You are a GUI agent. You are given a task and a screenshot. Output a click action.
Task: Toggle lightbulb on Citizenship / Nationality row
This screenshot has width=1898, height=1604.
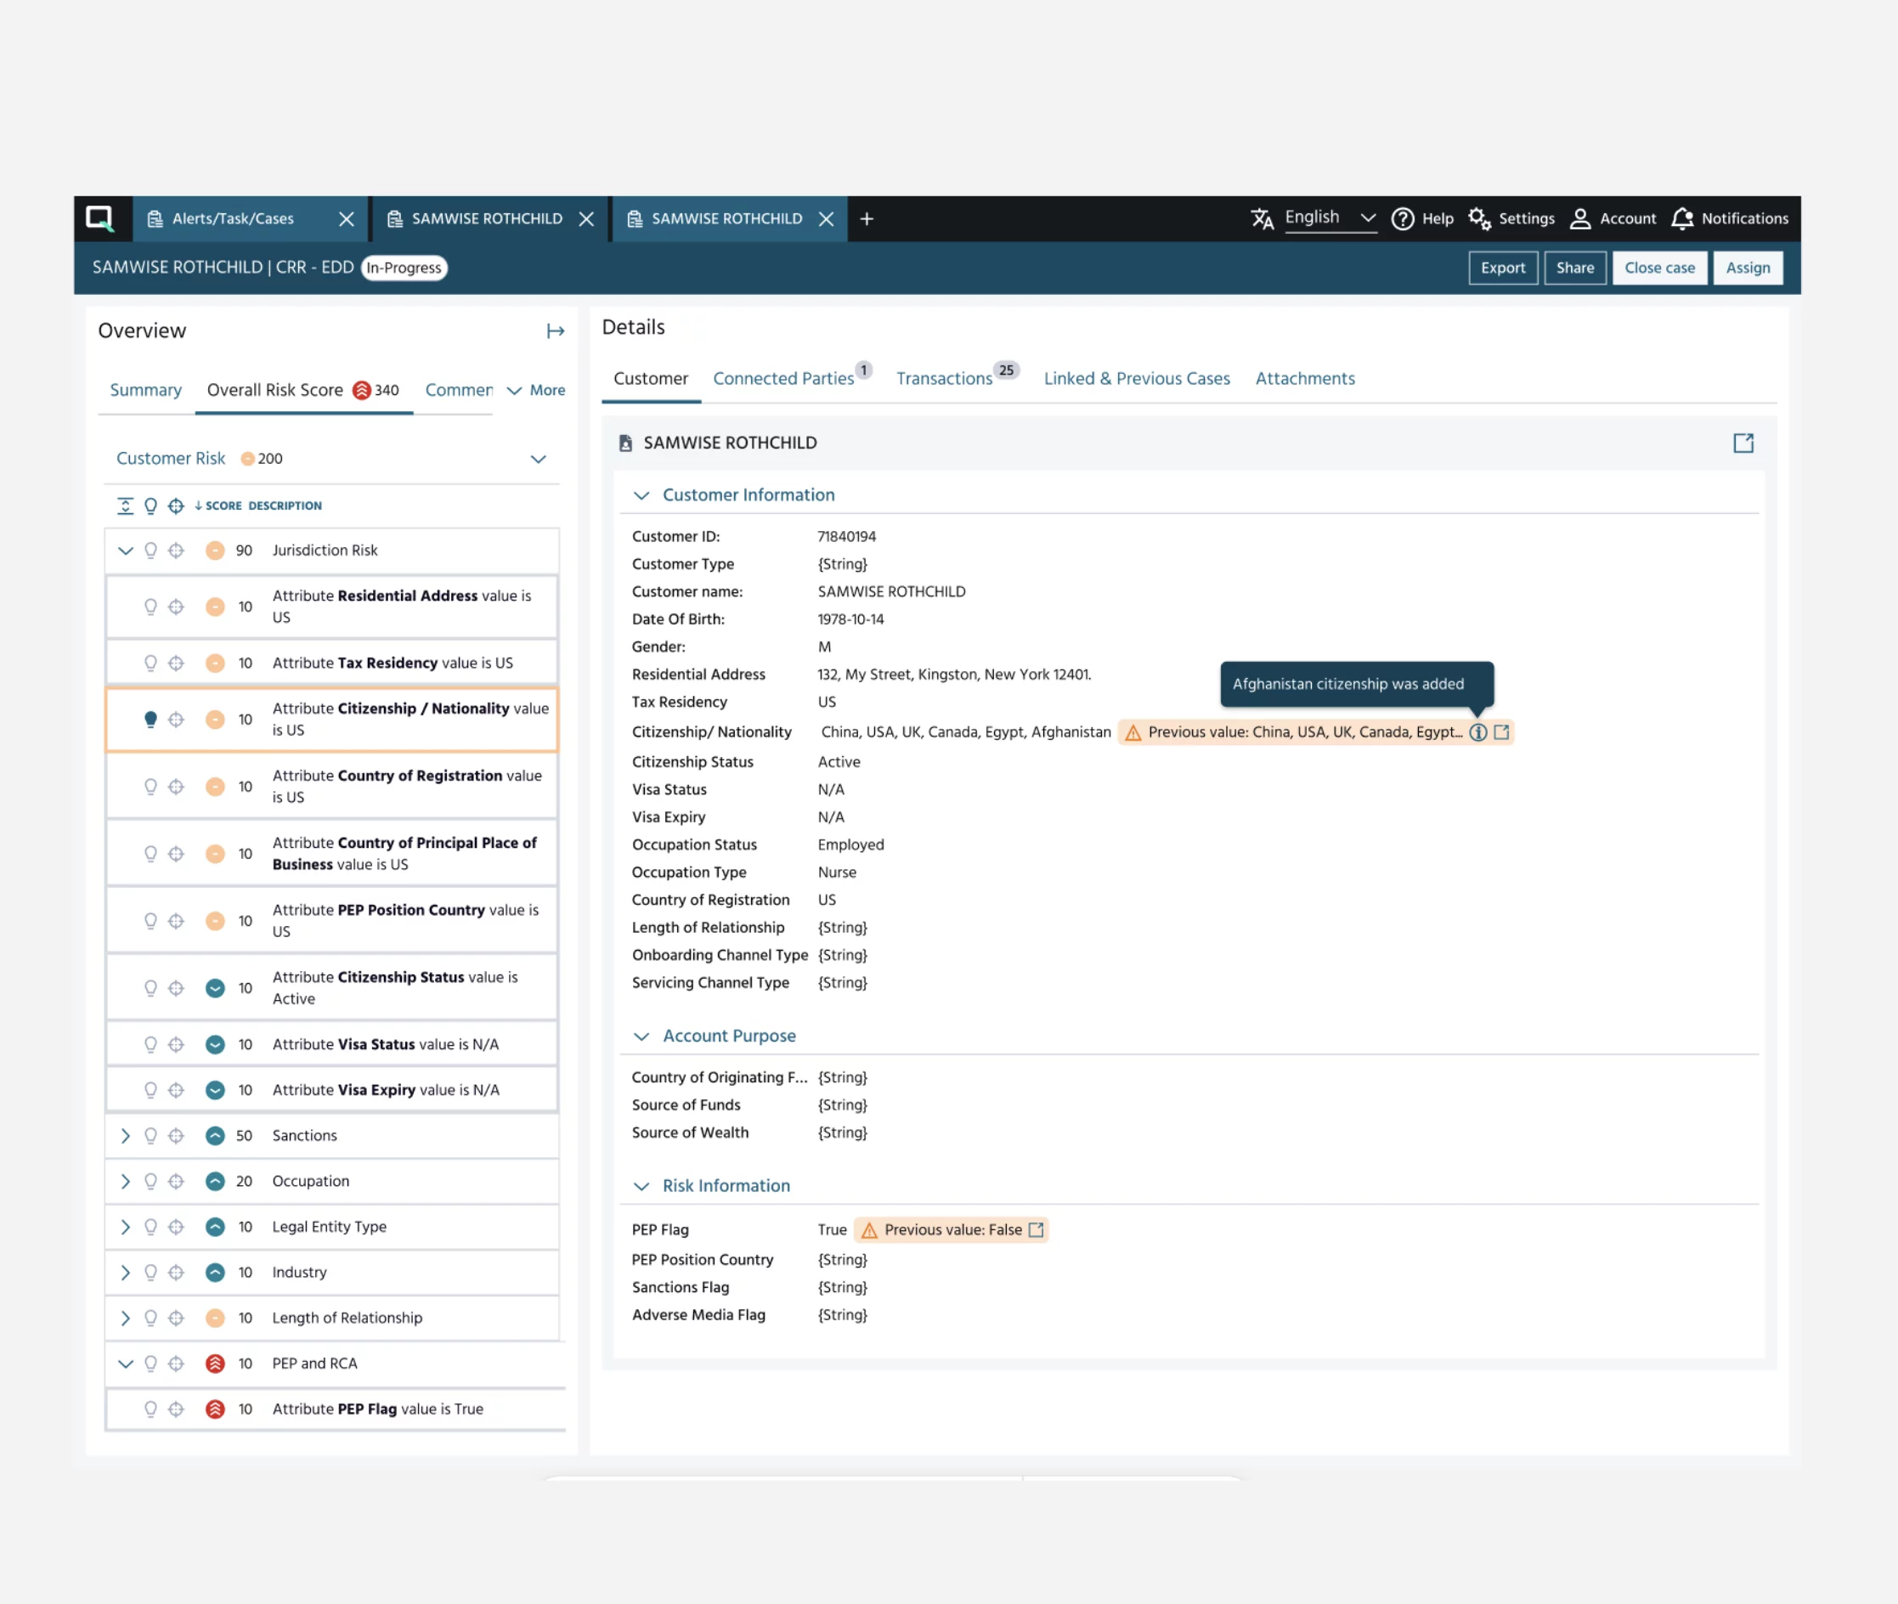tap(151, 720)
